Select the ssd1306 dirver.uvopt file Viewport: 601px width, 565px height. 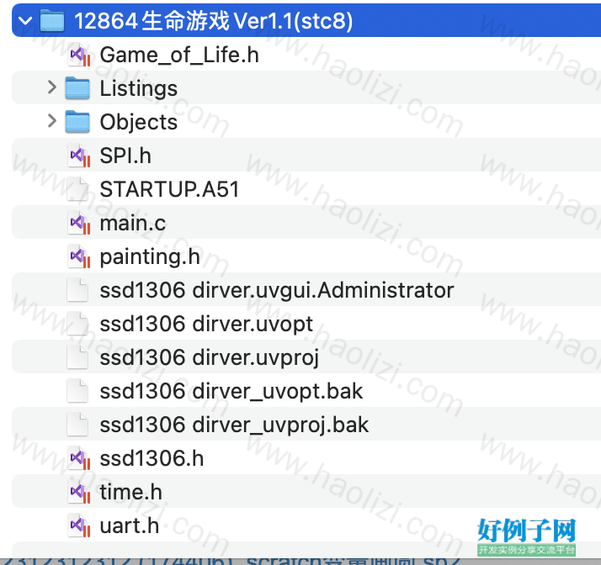click(x=306, y=324)
